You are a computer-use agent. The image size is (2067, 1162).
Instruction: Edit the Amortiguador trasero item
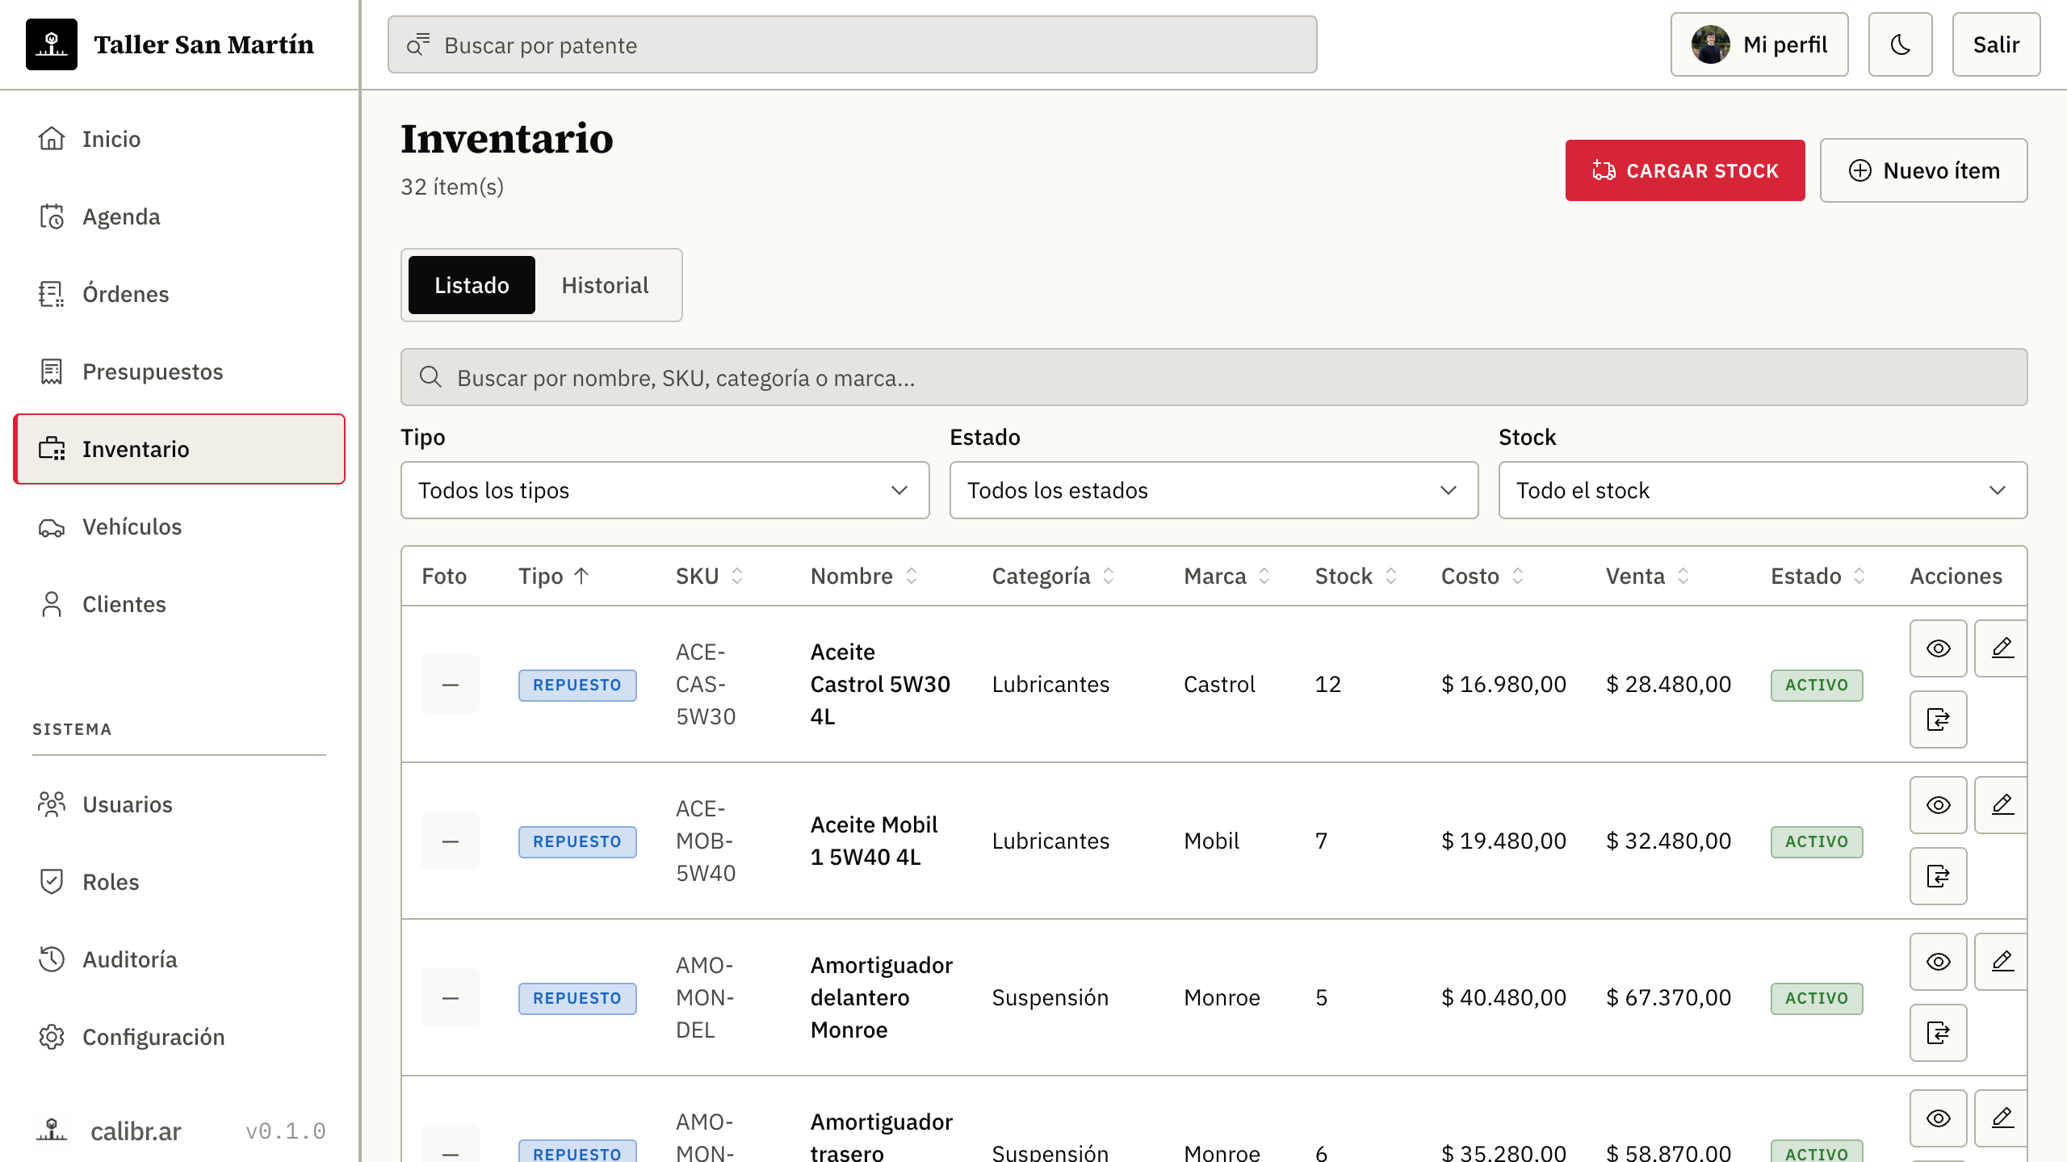point(2002,1118)
